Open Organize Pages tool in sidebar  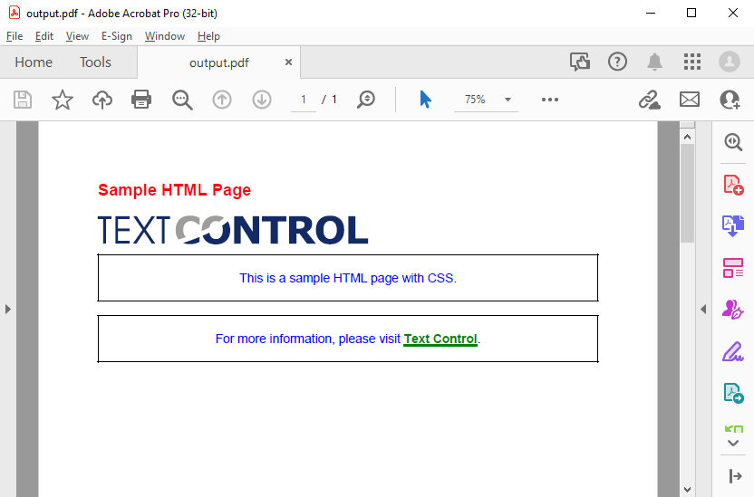coord(733,267)
